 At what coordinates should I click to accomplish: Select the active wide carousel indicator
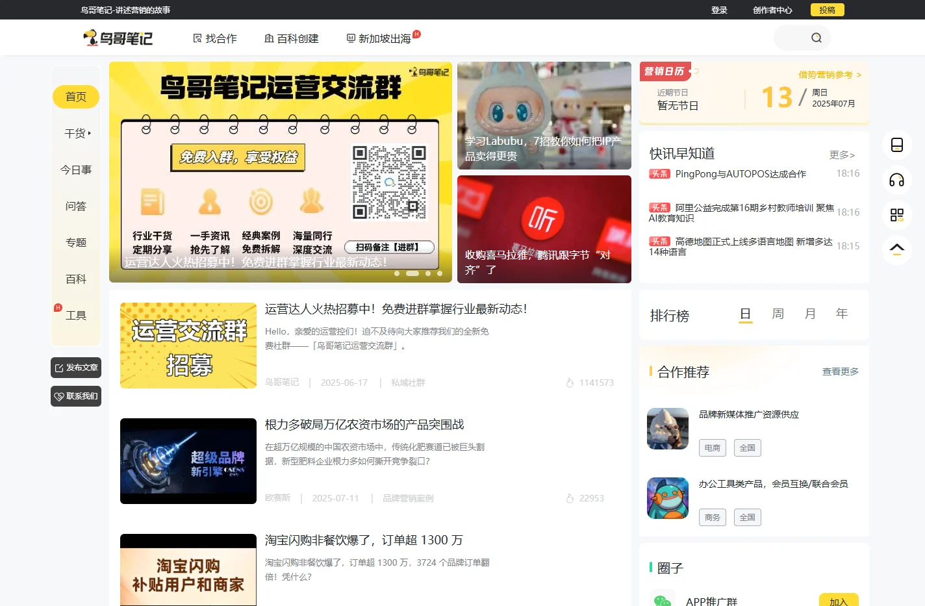coord(412,273)
